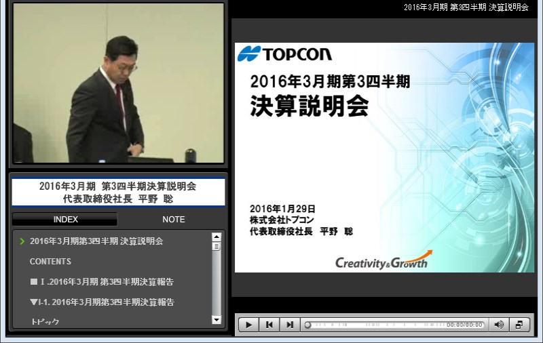This screenshot has height=343, width=543.
Task: Open index item Ⅰ-1. 2016年3月期第3四半期決算報告
Action: coord(102,302)
